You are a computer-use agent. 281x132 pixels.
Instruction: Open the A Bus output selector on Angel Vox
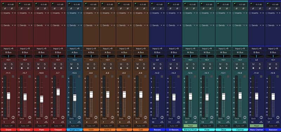click(x=74, y=52)
